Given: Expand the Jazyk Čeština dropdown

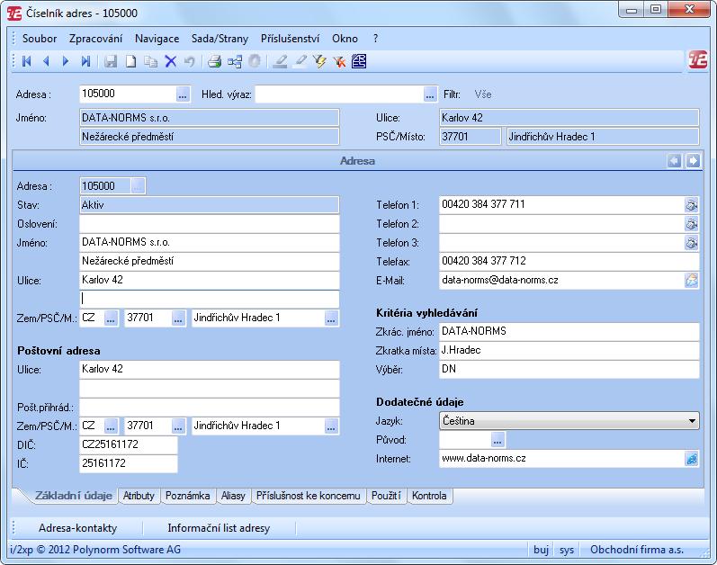Looking at the screenshot, I should [x=693, y=420].
